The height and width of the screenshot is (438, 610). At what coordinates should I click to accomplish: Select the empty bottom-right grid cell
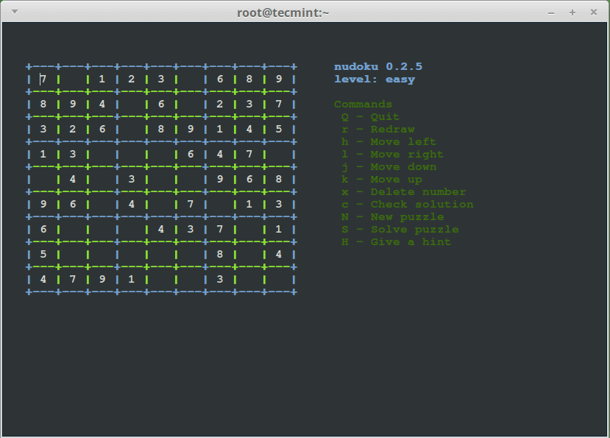coord(279,279)
